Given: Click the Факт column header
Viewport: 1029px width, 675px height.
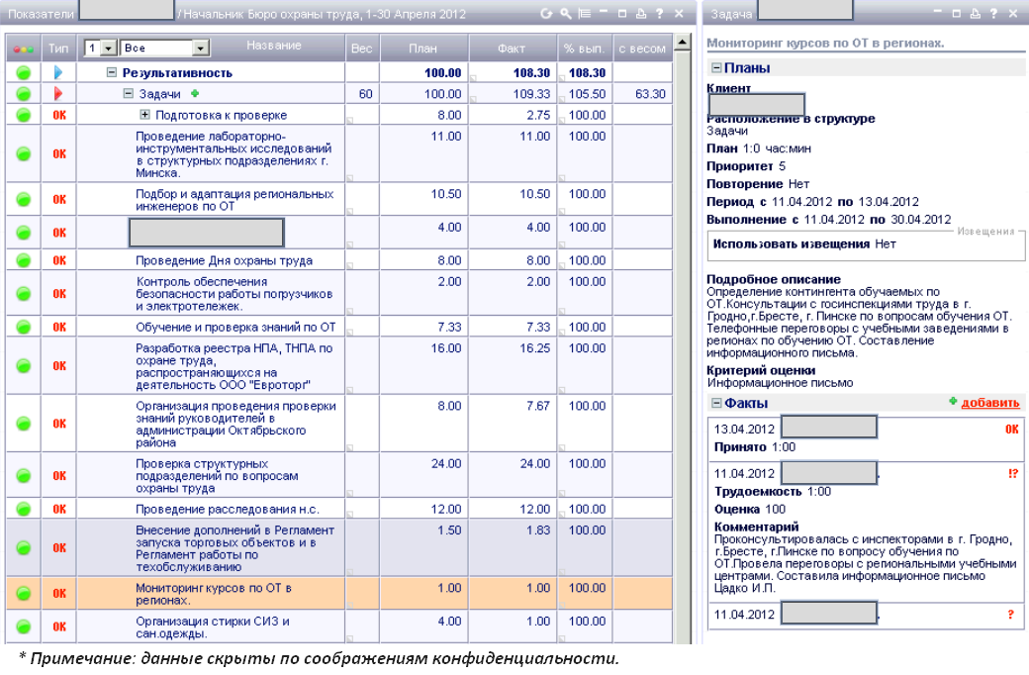Looking at the screenshot, I should pos(512,48).
